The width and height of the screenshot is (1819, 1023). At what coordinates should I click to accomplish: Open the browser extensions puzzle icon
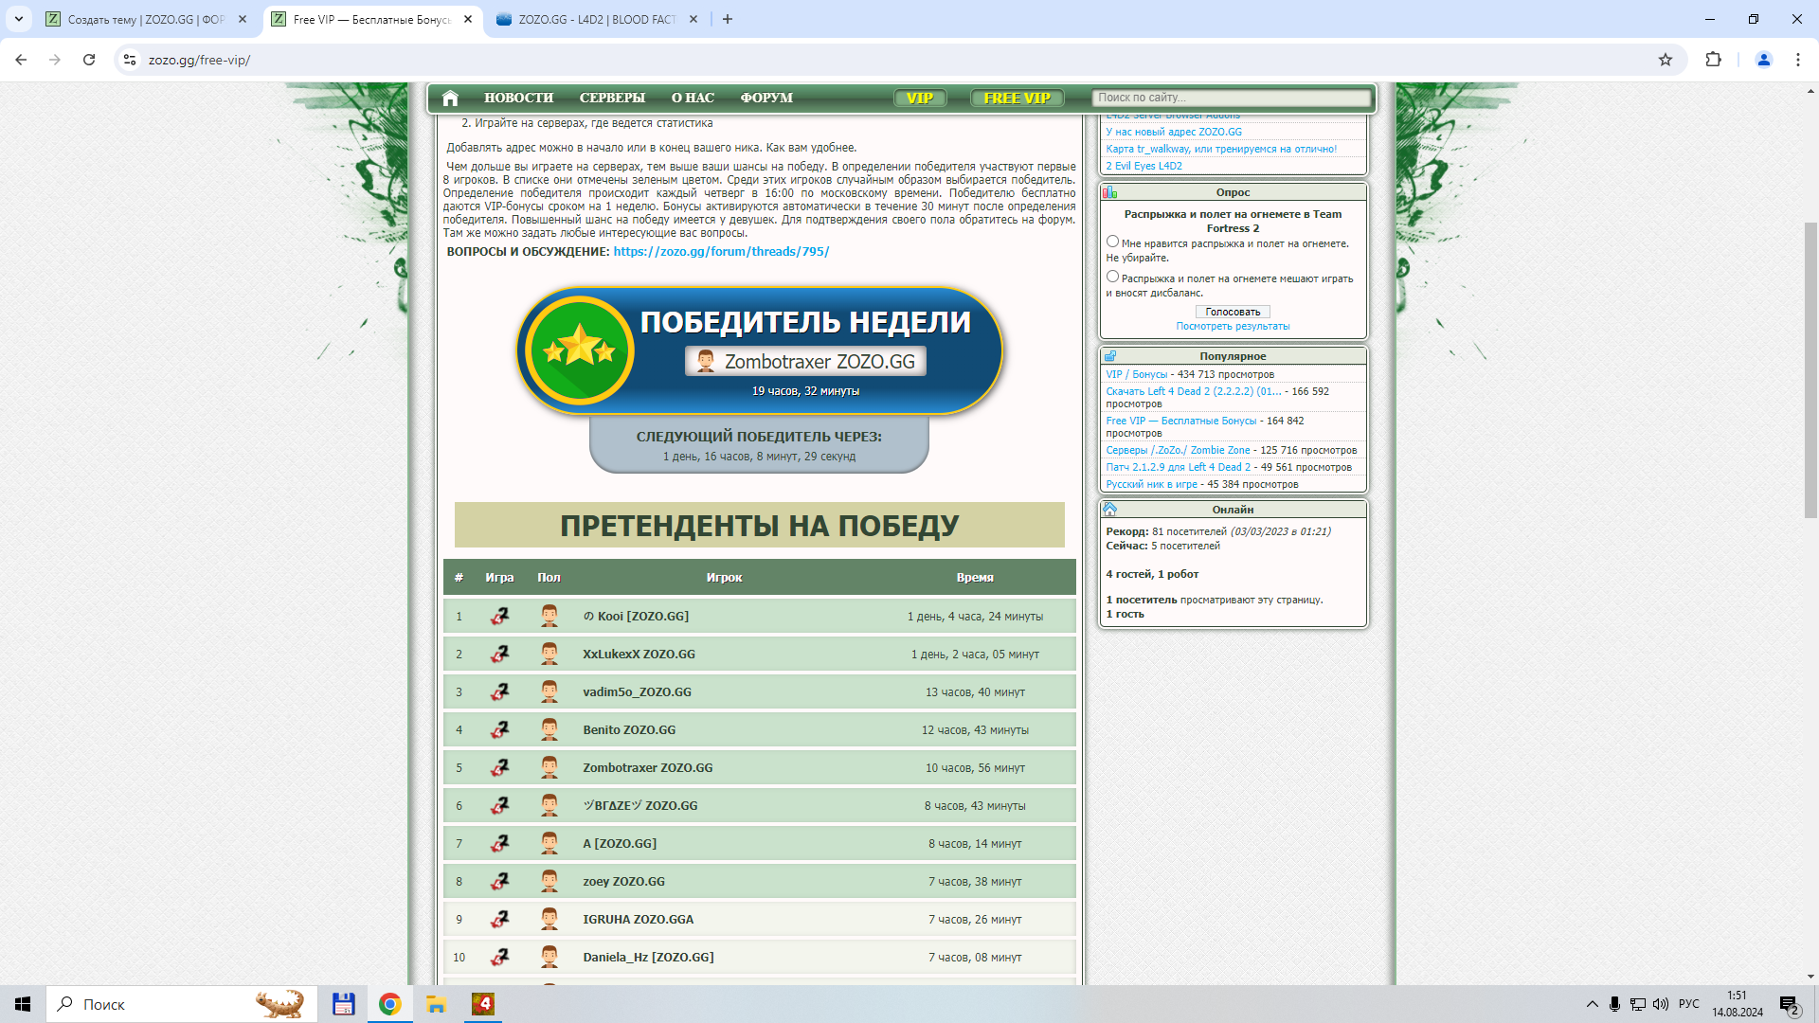click(x=1713, y=60)
